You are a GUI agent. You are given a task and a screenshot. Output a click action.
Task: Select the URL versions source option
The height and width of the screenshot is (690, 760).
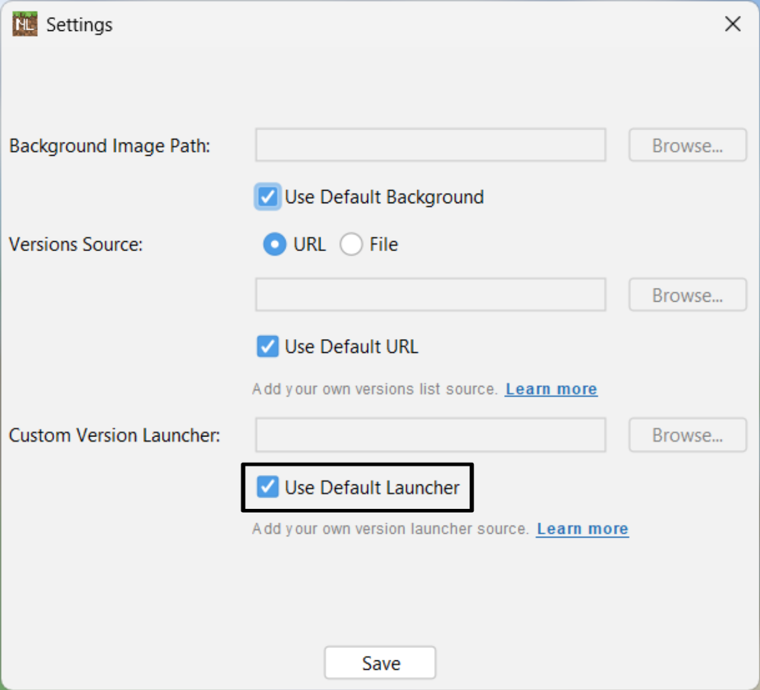point(274,244)
